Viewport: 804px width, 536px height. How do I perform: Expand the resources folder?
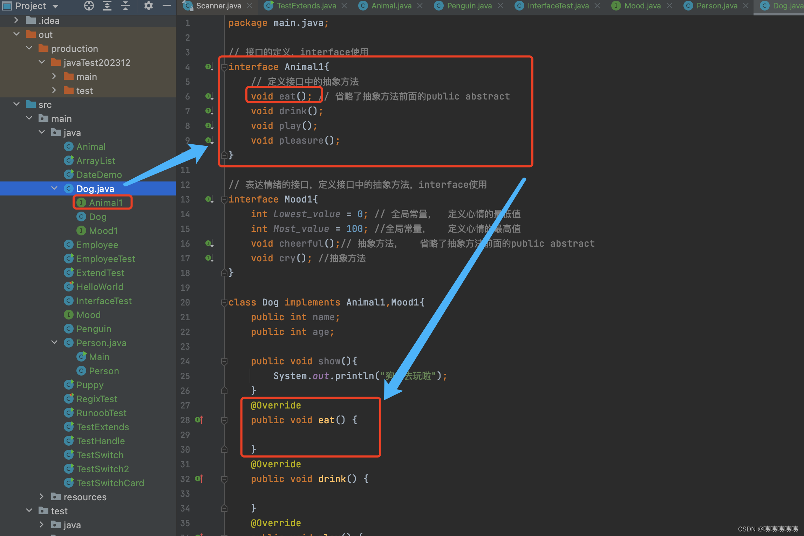pyautogui.click(x=41, y=497)
